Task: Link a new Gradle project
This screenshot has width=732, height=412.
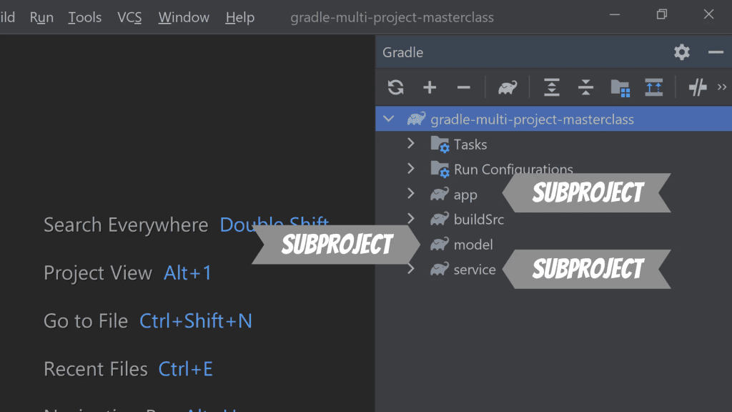Action: pos(430,87)
